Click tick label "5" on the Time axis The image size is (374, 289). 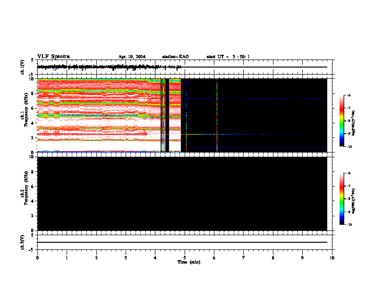point(185,257)
